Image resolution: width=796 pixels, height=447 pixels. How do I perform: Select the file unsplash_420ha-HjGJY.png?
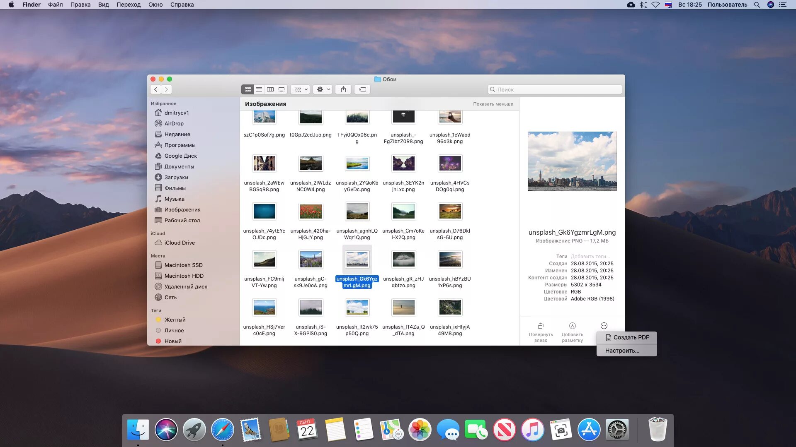[x=311, y=222]
